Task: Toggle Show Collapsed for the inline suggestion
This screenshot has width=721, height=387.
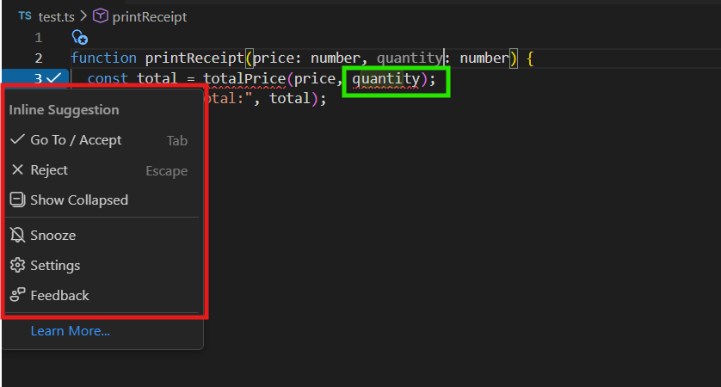Action: point(79,200)
